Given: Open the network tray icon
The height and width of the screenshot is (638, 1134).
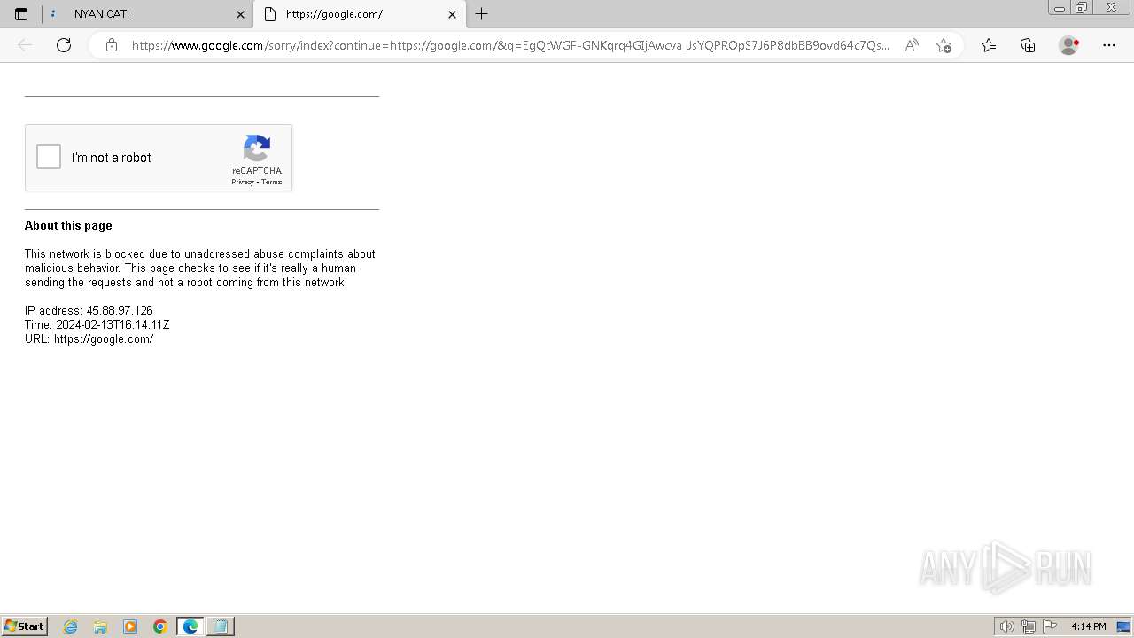Looking at the screenshot, I should pyautogui.click(x=1029, y=626).
